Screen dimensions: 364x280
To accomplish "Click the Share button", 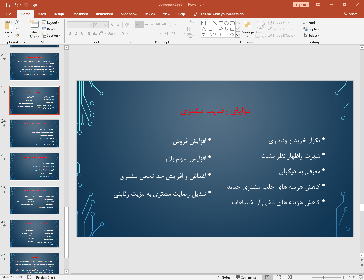I will coord(351,14).
